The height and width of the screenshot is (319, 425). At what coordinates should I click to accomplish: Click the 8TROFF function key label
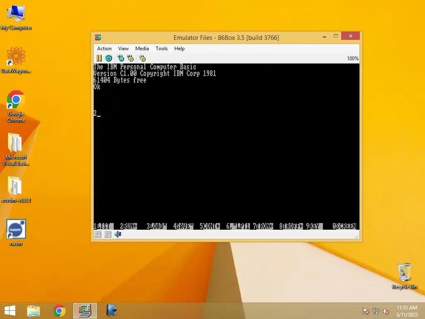291,226
